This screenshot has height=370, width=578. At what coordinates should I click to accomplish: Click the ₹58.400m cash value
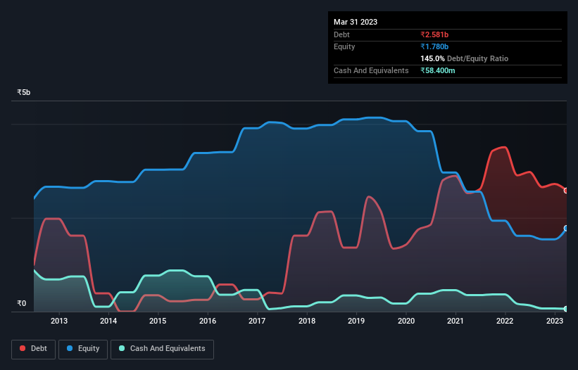pyautogui.click(x=438, y=70)
